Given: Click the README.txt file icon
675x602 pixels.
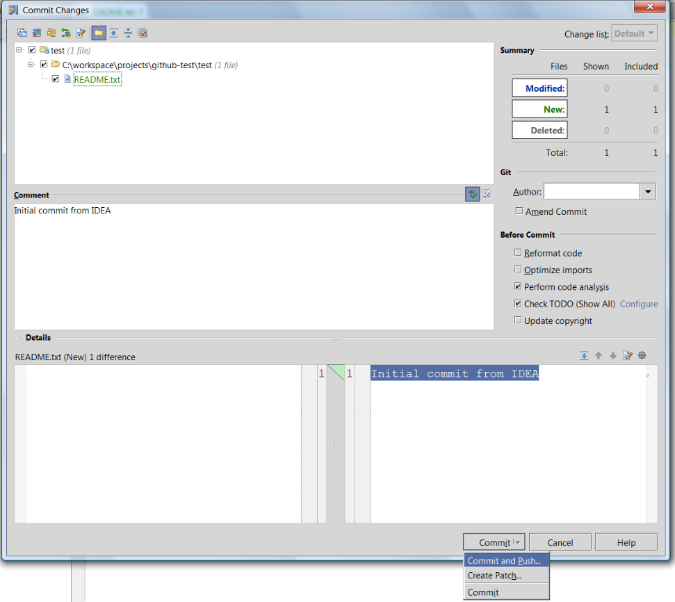Looking at the screenshot, I should (67, 79).
